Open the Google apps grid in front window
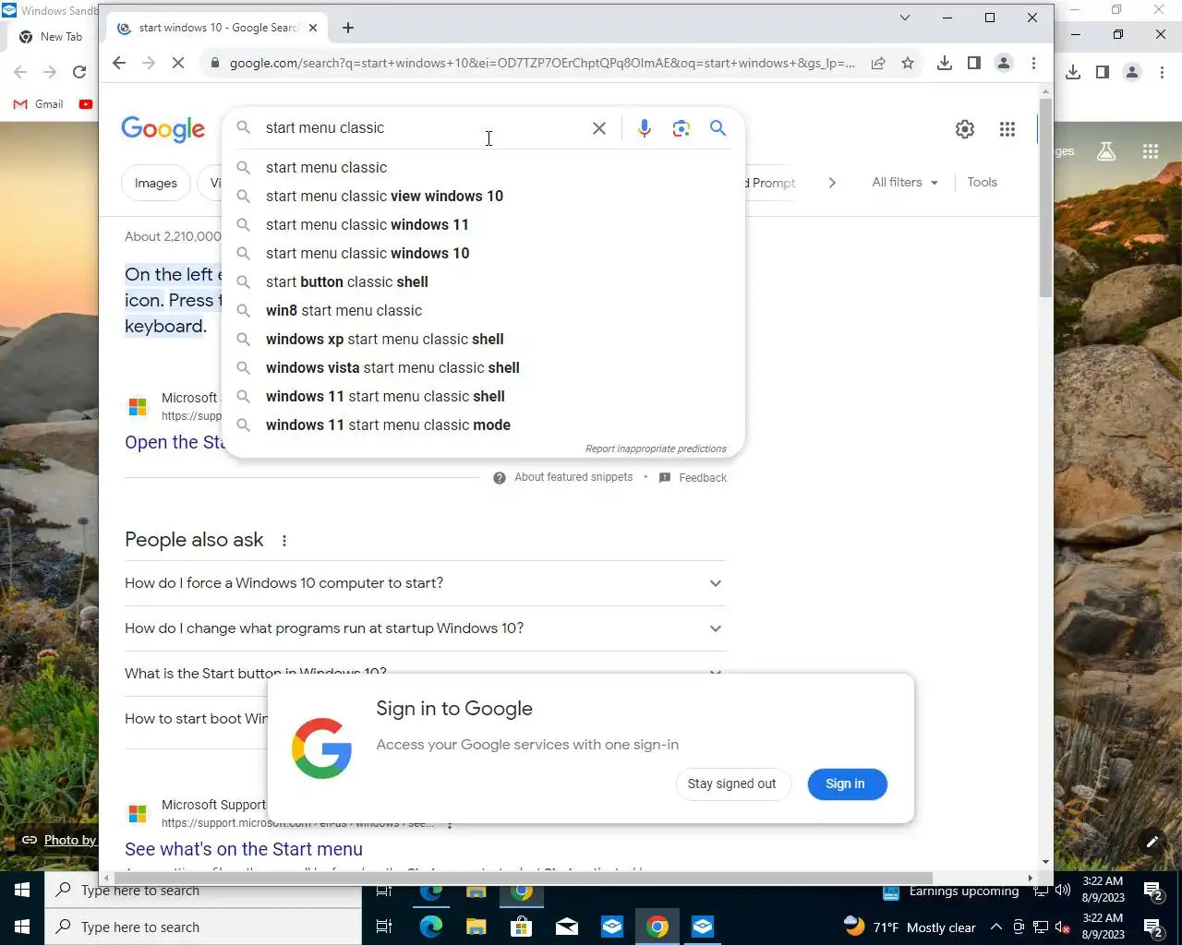The width and height of the screenshot is (1182, 945). 1007,129
